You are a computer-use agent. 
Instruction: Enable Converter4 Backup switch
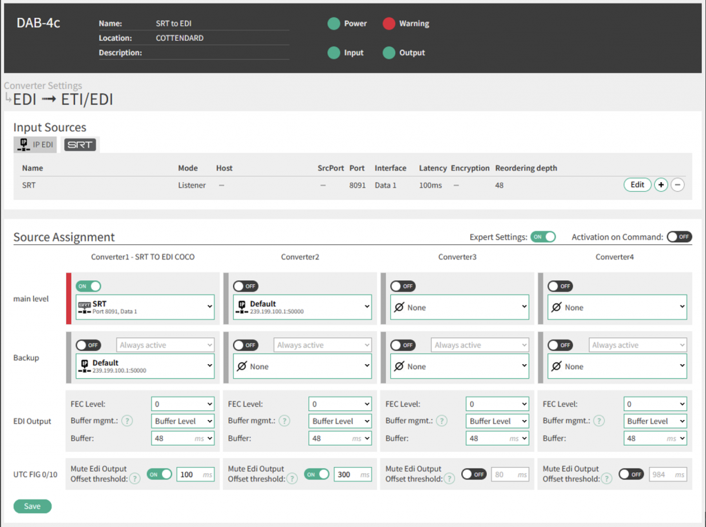(560, 345)
